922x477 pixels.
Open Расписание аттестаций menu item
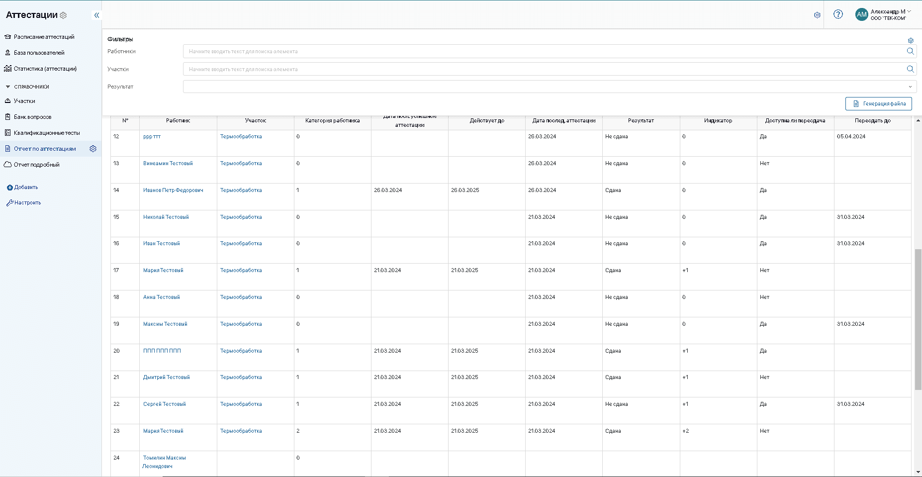point(44,37)
